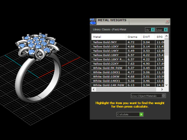Image resolution: width=187 pixels, height=140 pixels.
Task: Click the 3.06 DWT cell
Action: click(x=148, y=72)
